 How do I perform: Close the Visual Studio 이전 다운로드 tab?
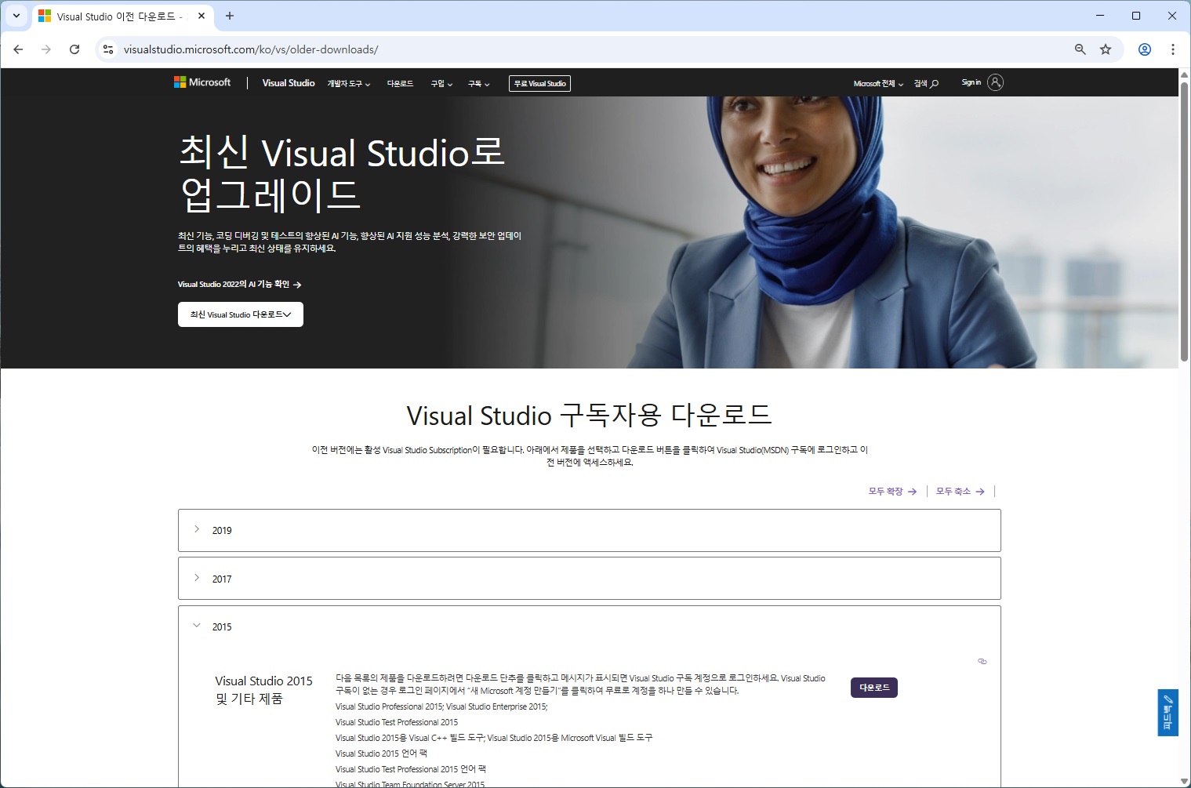click(x=202, y=16)
